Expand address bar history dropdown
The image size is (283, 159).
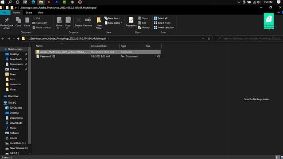click(x=203, y=38)
